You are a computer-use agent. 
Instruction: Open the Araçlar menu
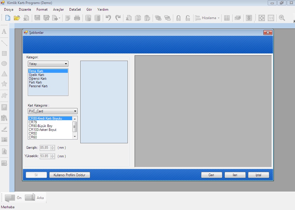pyautogui.click(x=58, y=9)
